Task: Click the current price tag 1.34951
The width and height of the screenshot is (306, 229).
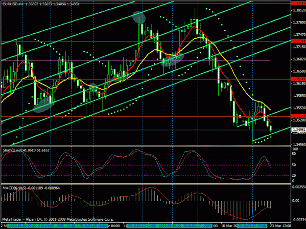Action: (x=298, y=129)
